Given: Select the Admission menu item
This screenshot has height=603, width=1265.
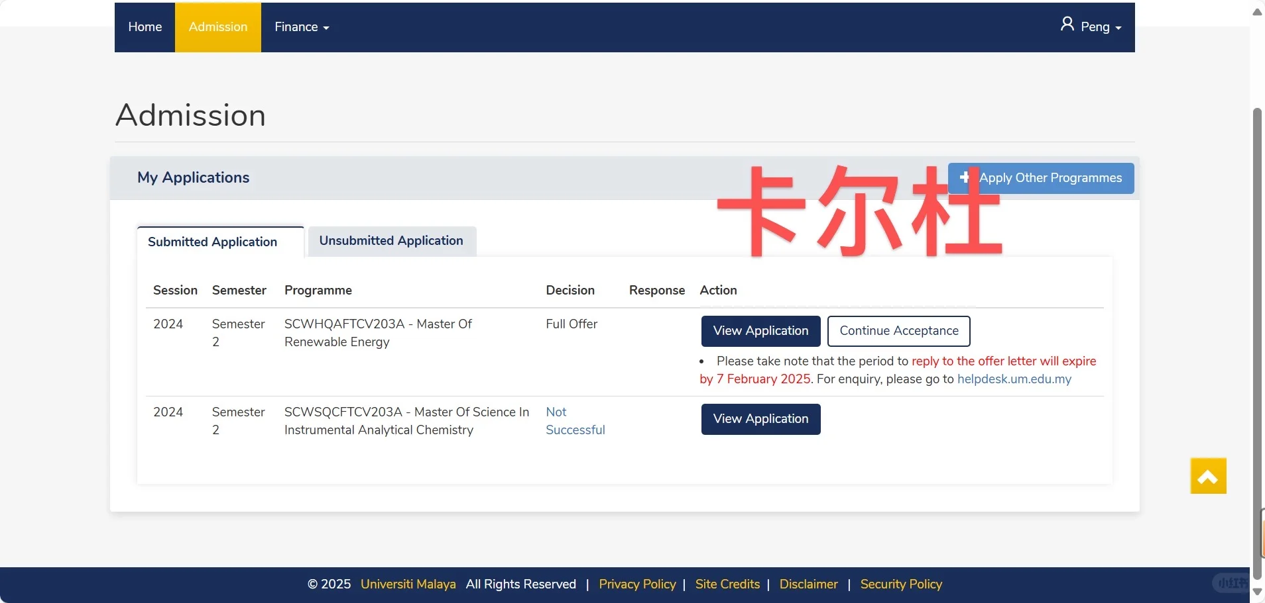Looking at the screenshot, I should click(x=217, y=27).
